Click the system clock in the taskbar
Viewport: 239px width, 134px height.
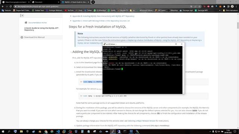point(228,131)
